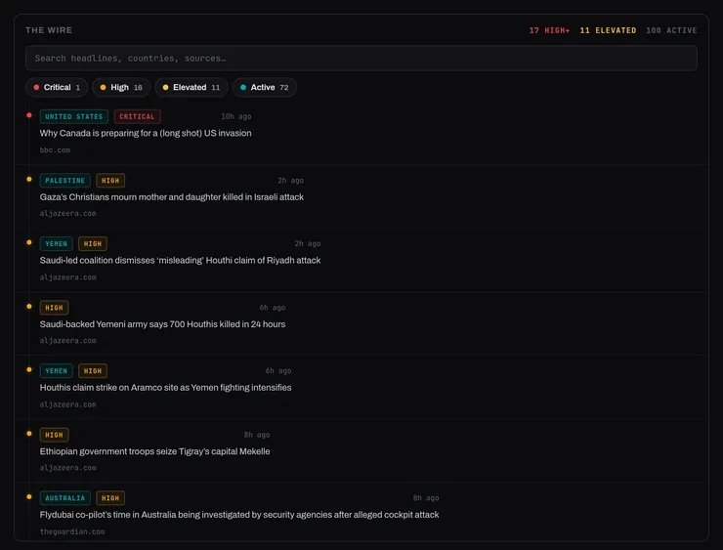This screenshot has width=723, height=550.
Task: Click the 100 ACTIVE counter
Action: point(671,30)
